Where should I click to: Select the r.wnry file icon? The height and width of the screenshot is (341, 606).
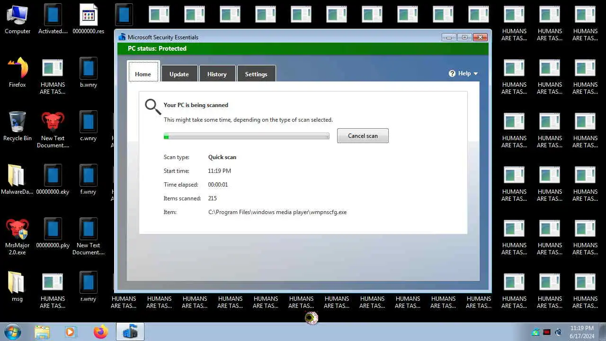(x=89, y=287)
